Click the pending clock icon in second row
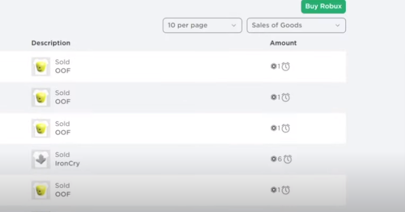 [x=286, y=98]
